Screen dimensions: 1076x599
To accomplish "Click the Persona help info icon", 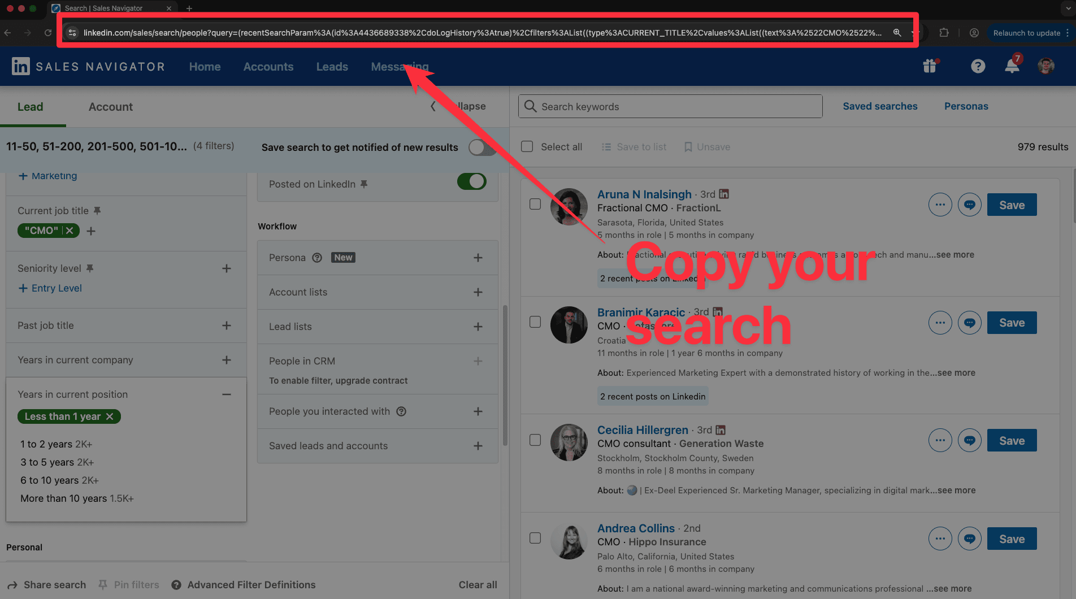I will pos(318,258).
